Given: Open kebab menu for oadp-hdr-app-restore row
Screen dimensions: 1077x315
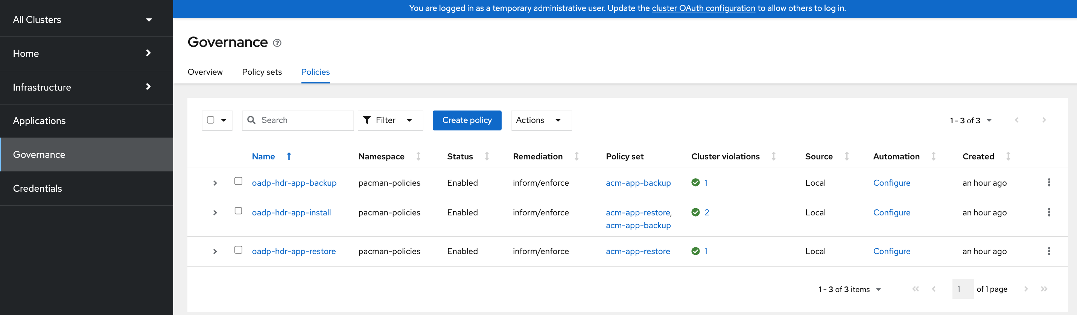Looking at the screenshot, I should (1048, 251).
